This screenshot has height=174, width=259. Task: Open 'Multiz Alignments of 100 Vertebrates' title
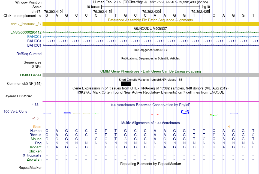(150, 123)
